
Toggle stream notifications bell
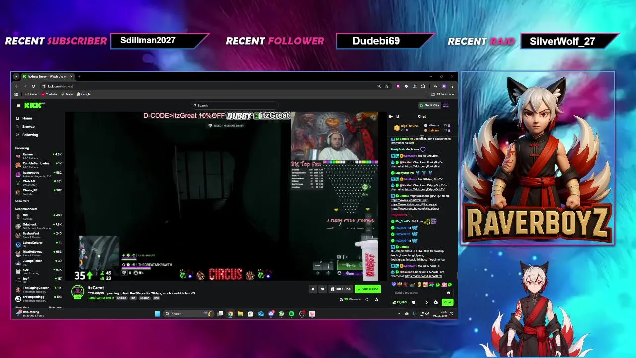[313, 289]
